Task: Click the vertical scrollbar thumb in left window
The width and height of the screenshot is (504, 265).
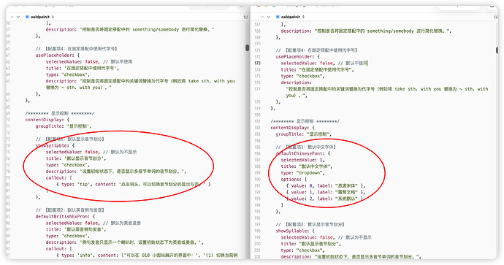Action: click(x=247, y=48)
